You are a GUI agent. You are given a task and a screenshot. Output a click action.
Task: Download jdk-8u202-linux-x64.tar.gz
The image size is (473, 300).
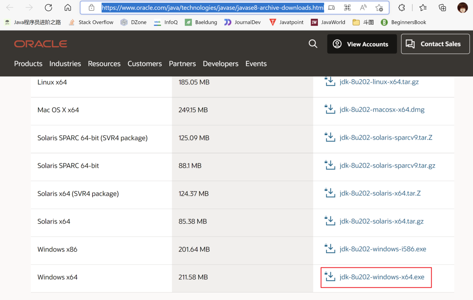379,82
